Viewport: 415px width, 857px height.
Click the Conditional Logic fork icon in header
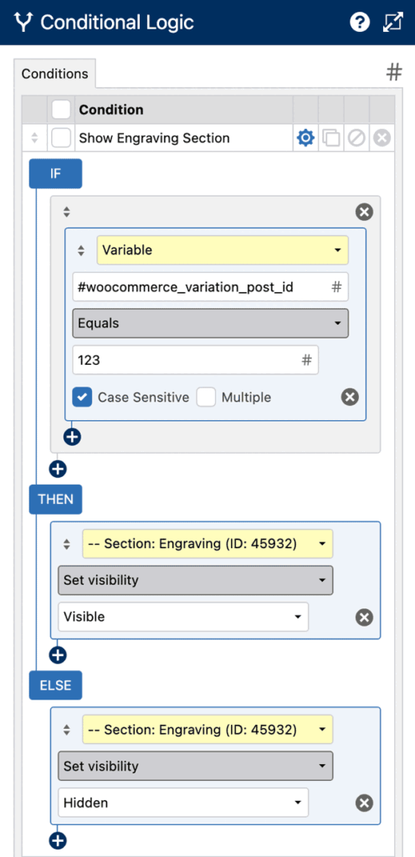[23, 23]
